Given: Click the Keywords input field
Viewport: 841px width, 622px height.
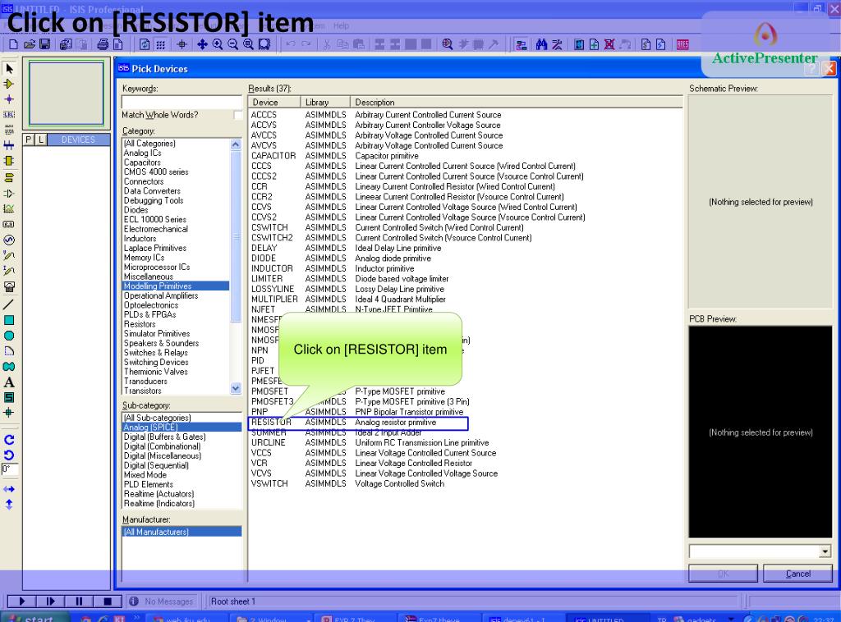Looking at the screenshot, I should [182, 102].
